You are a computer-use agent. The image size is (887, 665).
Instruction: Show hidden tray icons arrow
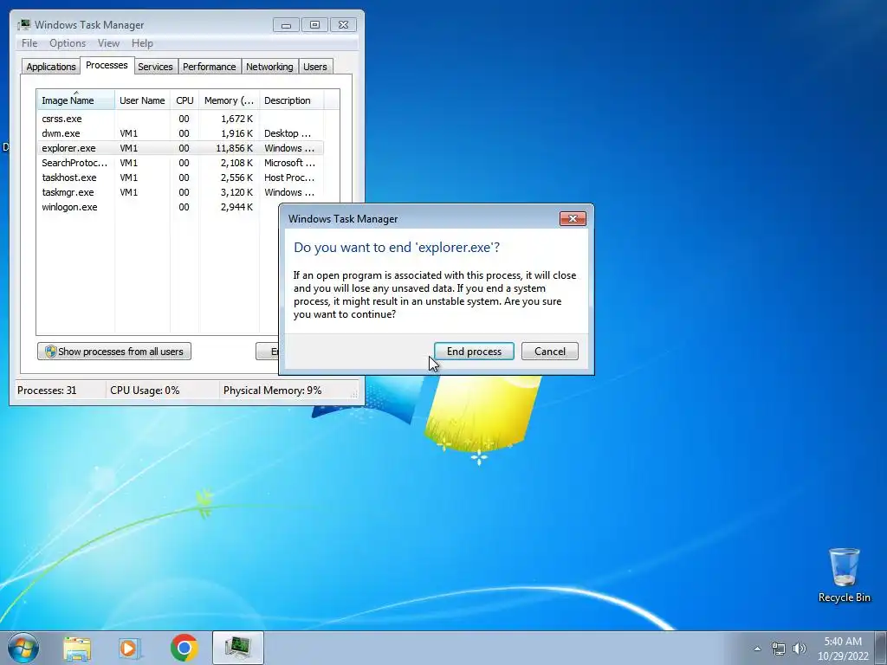(757, 649)
